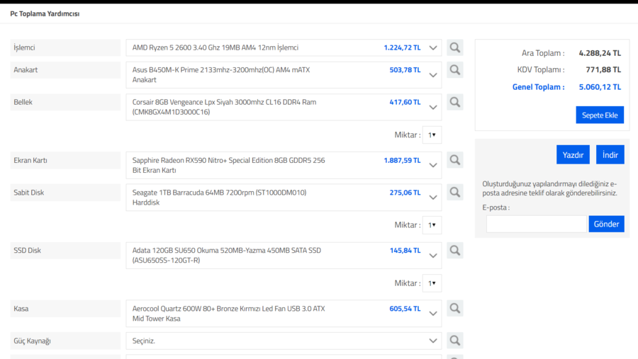Click the search icon next to Kasa
638x359 pixels.
click(x=454, y=308)
